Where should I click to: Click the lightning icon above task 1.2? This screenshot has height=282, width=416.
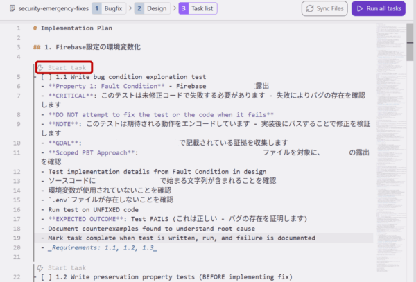tap(41, 267)
